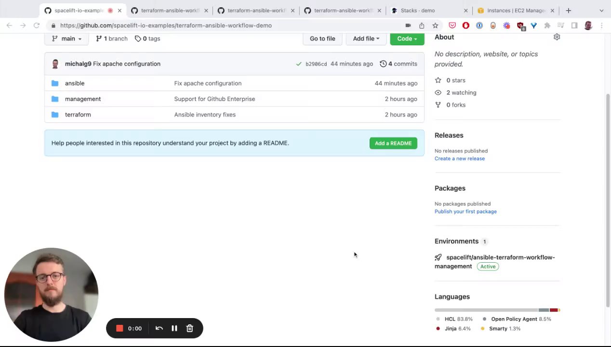The width and height of the screenshot is (611, 347).
Task: Click HCL 83.8% language entry
Action: 454,319
